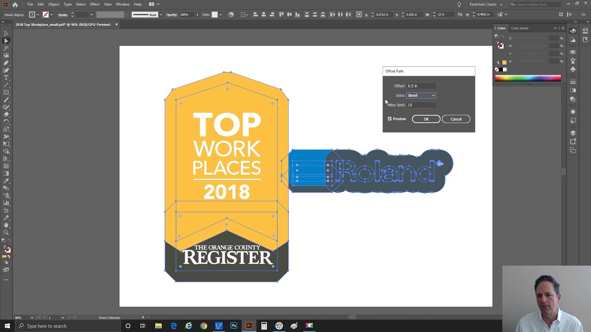Image resolution: width=591 pixels, height=332 pixels.
Task: Close the document tab
Action: (116, 24)
